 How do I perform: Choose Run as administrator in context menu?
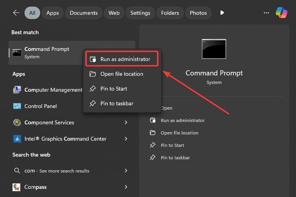(x=122, y=59)
